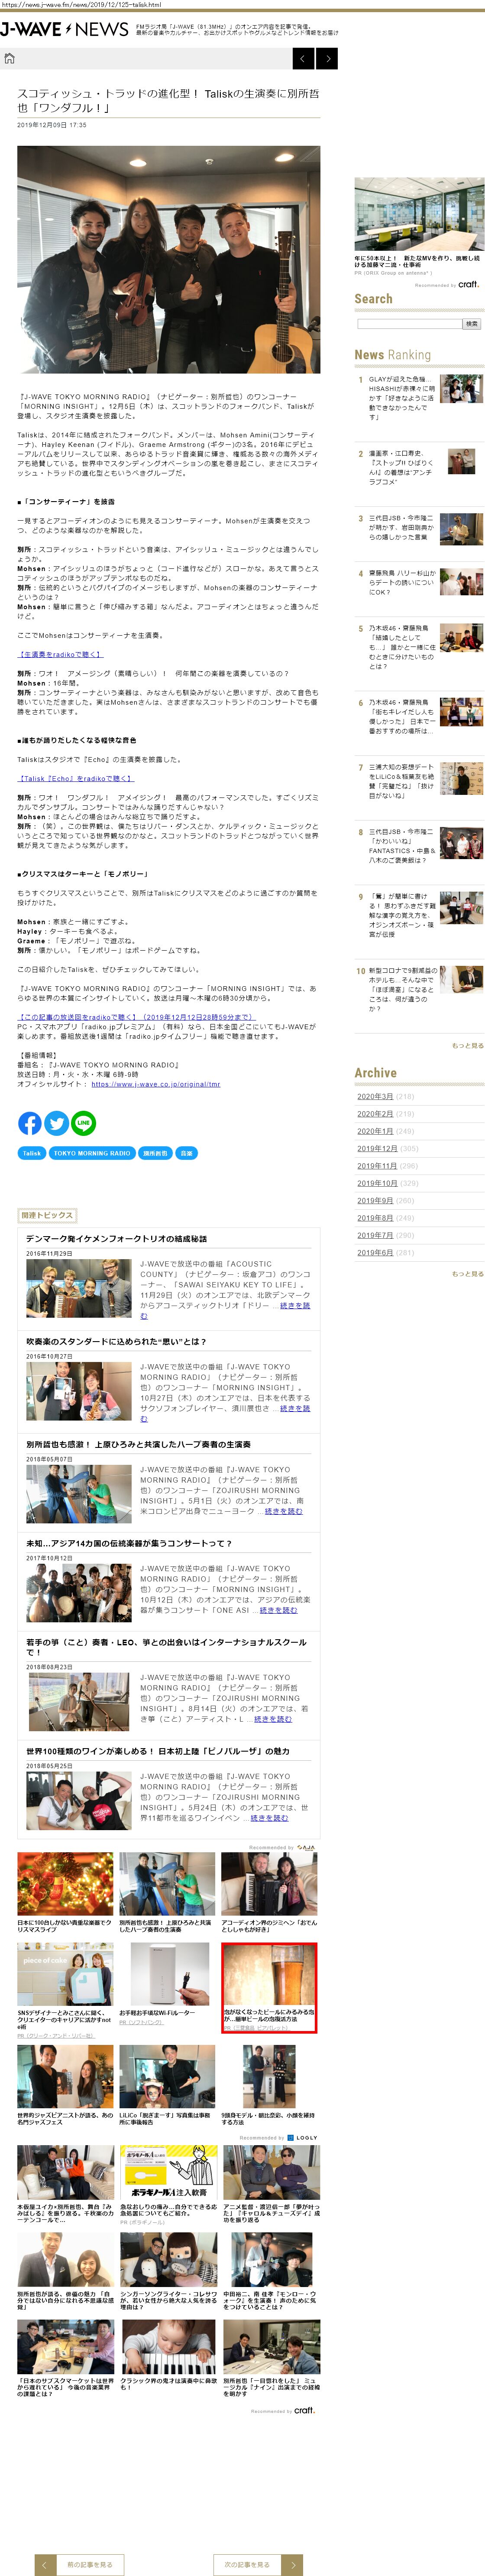Viewport: 485px width, 2576px height.
Task: Open the main article photo of Talisk
Action: pyautogui.click(x=168, y=260)
